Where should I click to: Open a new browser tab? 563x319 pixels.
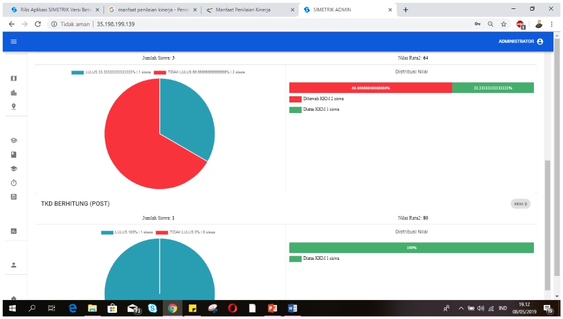coord(405,10)
